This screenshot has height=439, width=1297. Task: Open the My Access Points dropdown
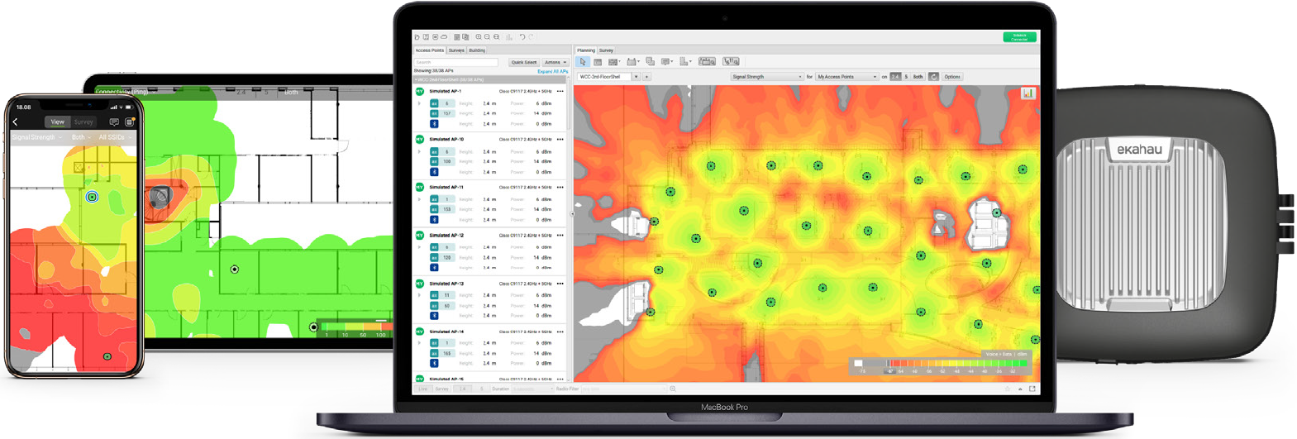846,77
